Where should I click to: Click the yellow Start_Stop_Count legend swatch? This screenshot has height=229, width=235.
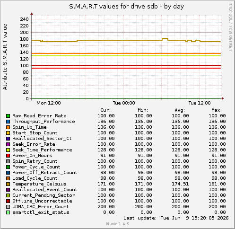tap(8, 133)
